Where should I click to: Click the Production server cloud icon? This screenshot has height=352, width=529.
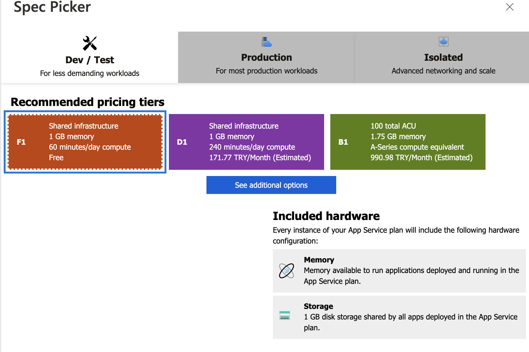[266, 42]
